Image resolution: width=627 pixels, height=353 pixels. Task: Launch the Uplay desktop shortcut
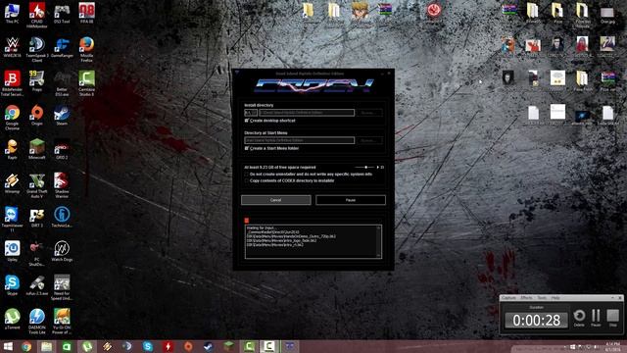pos(12,251)
